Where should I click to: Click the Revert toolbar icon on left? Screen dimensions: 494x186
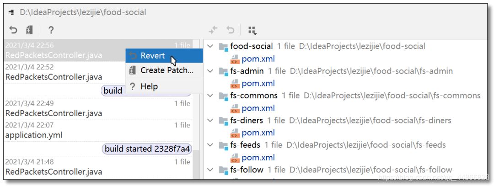tap(13, 30)
